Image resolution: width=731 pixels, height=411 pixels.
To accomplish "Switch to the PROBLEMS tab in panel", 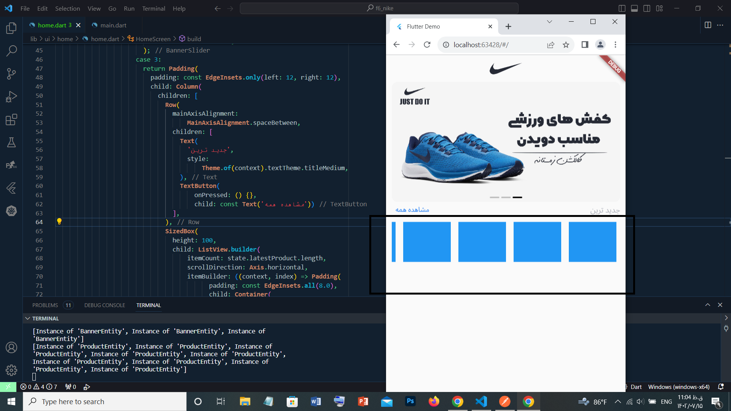I will tap(45, 305).
